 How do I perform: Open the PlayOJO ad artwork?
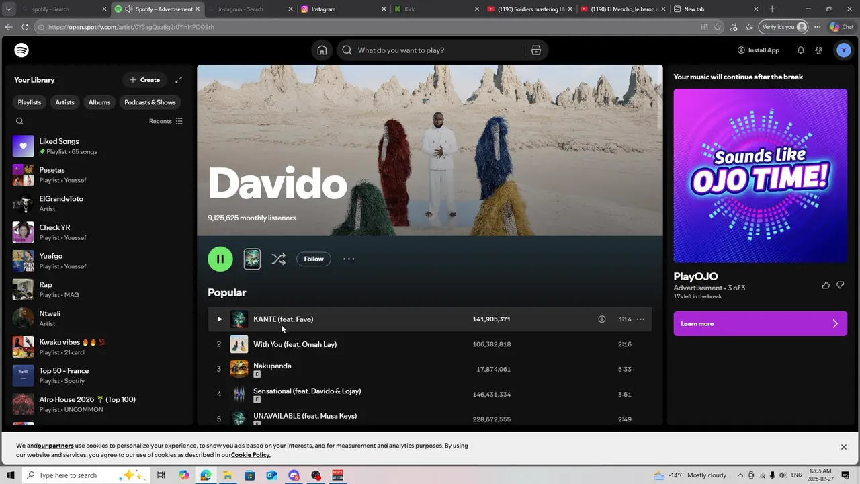click(x=761, y=175)
